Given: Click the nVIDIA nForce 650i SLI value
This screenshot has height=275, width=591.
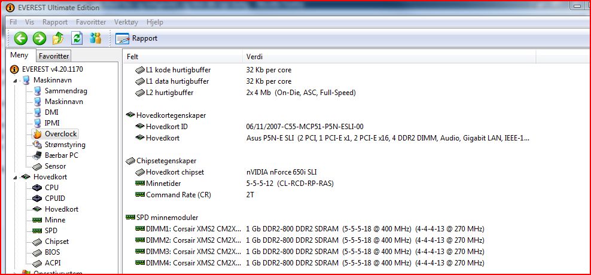Looking at the screenshot, I should tap(282, 172).
